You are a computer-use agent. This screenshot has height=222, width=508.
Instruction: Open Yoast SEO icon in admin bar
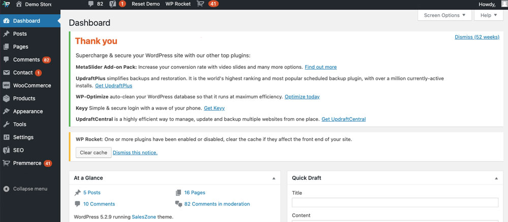coord(113,4)
